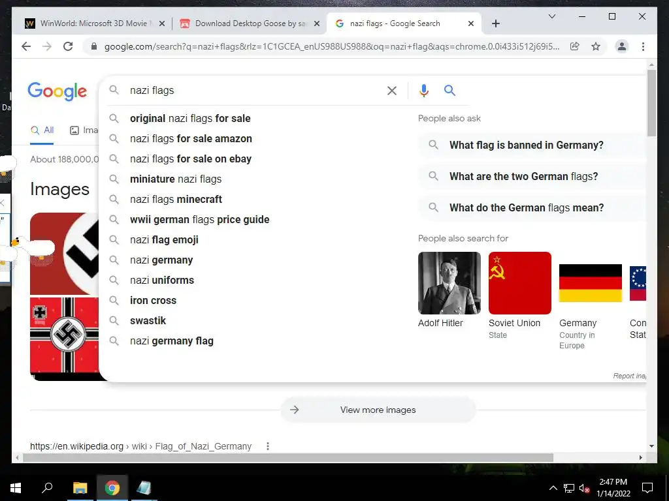Choose suggestion iron cross
The image size is (669, 501).
tap(153, 300)
